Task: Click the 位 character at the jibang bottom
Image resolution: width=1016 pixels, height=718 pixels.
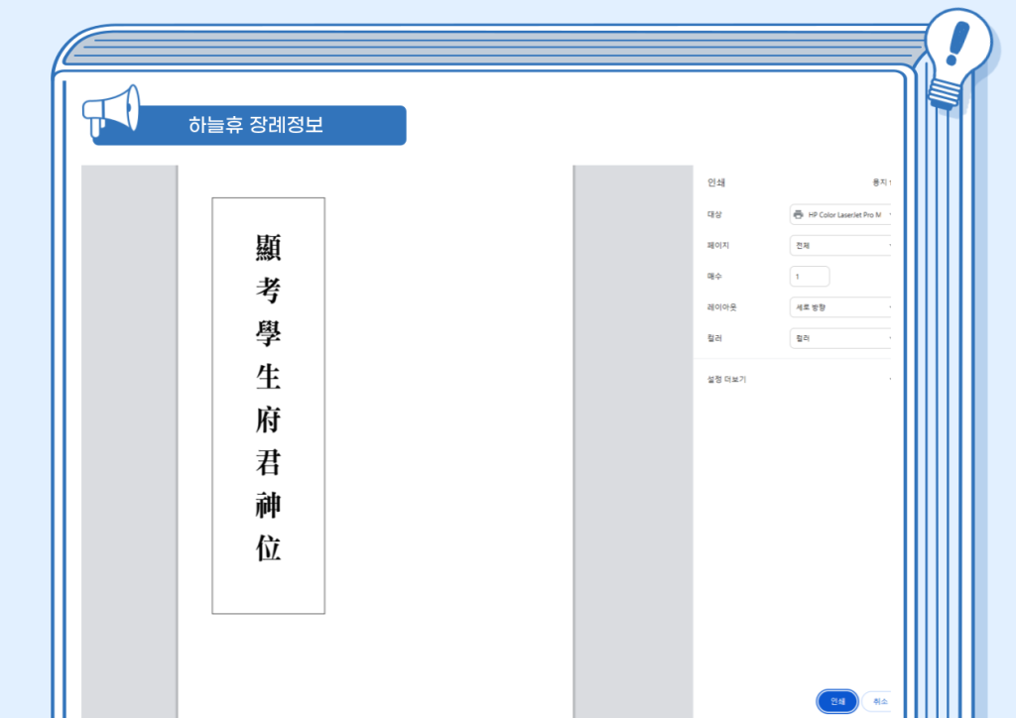Action: coord(268,548)
